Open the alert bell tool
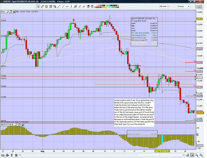The image size is (207, 158). pyautogui.click(x=46, y=6)
